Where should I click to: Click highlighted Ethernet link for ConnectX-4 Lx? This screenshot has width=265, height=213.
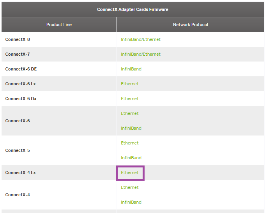[129, 173]
